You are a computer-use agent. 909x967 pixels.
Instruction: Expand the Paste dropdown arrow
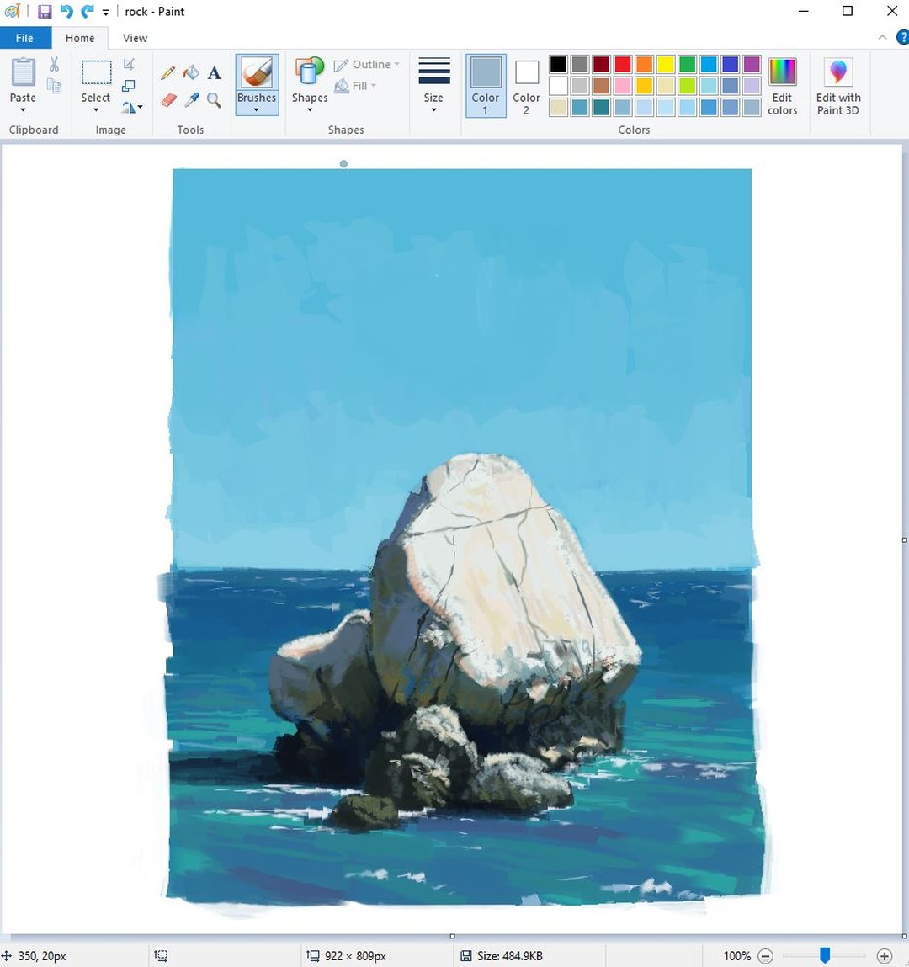[x=23, y=110]
